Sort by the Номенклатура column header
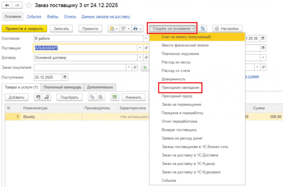 51,108
